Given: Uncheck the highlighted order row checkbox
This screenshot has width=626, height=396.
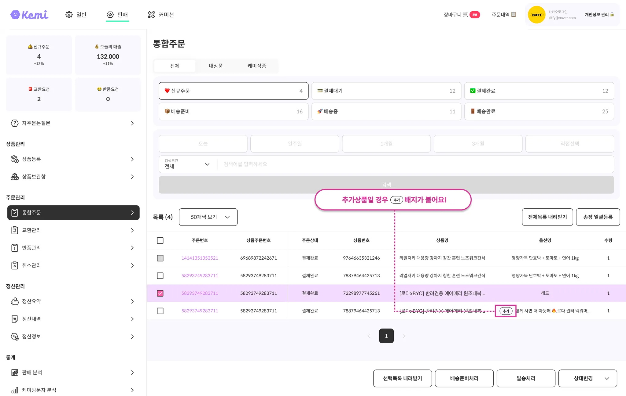Looking at the screenshot, I should pos(160,293).
